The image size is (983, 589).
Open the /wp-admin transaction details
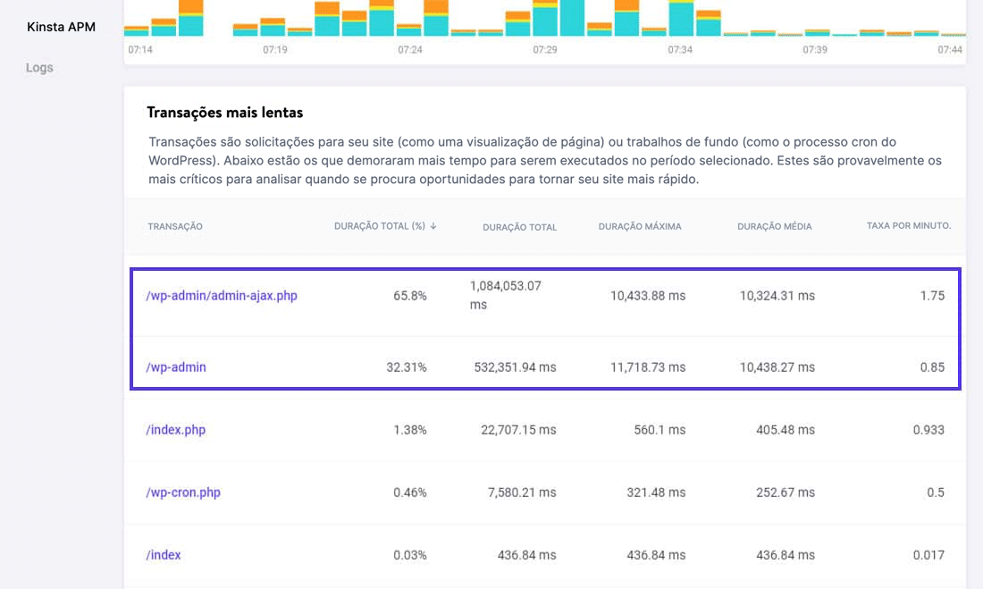click(x=178, y=366)
